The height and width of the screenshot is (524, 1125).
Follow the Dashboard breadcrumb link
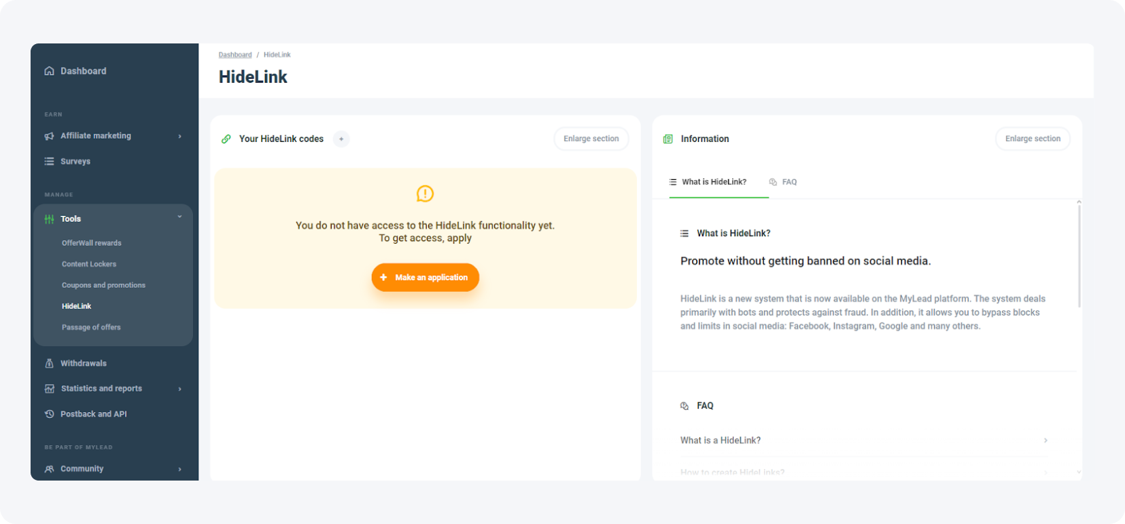[x=235, y=55]
